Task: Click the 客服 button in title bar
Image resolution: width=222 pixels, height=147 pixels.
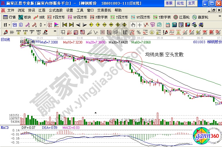Action: tap(169, 3)
